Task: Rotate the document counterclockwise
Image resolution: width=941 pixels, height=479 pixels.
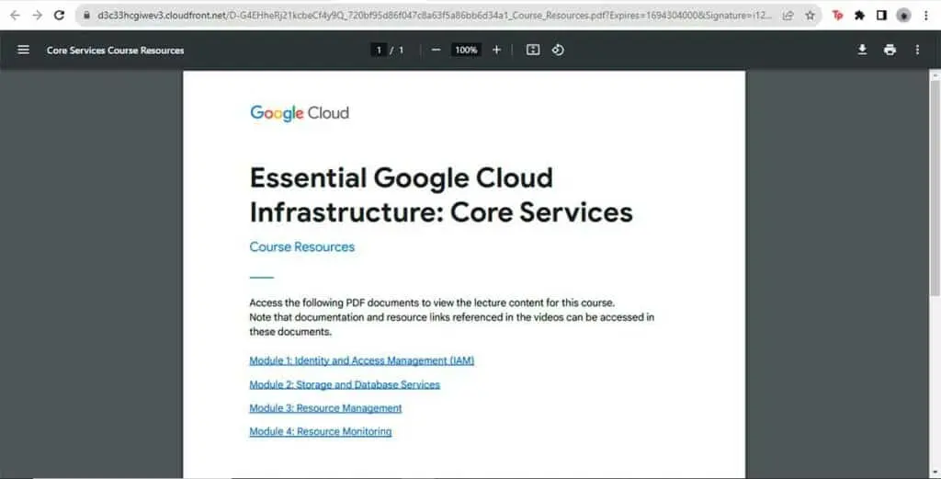Action: click(558, 50)
